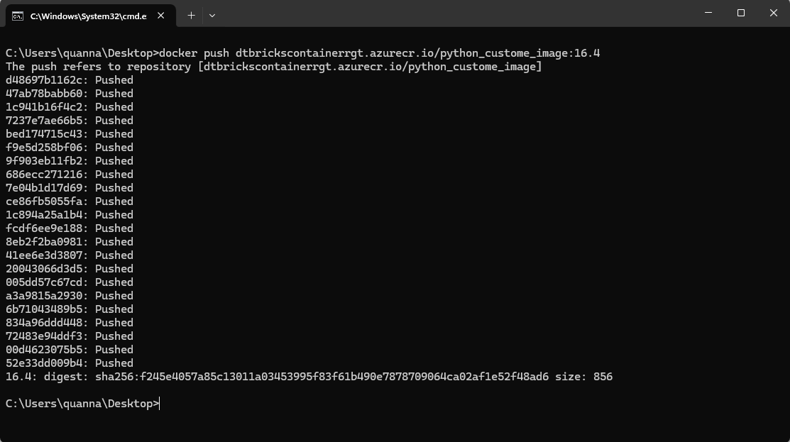Click the fcdf6ee9e188 layer hash
Screen dimensions: 790x442
47,228
